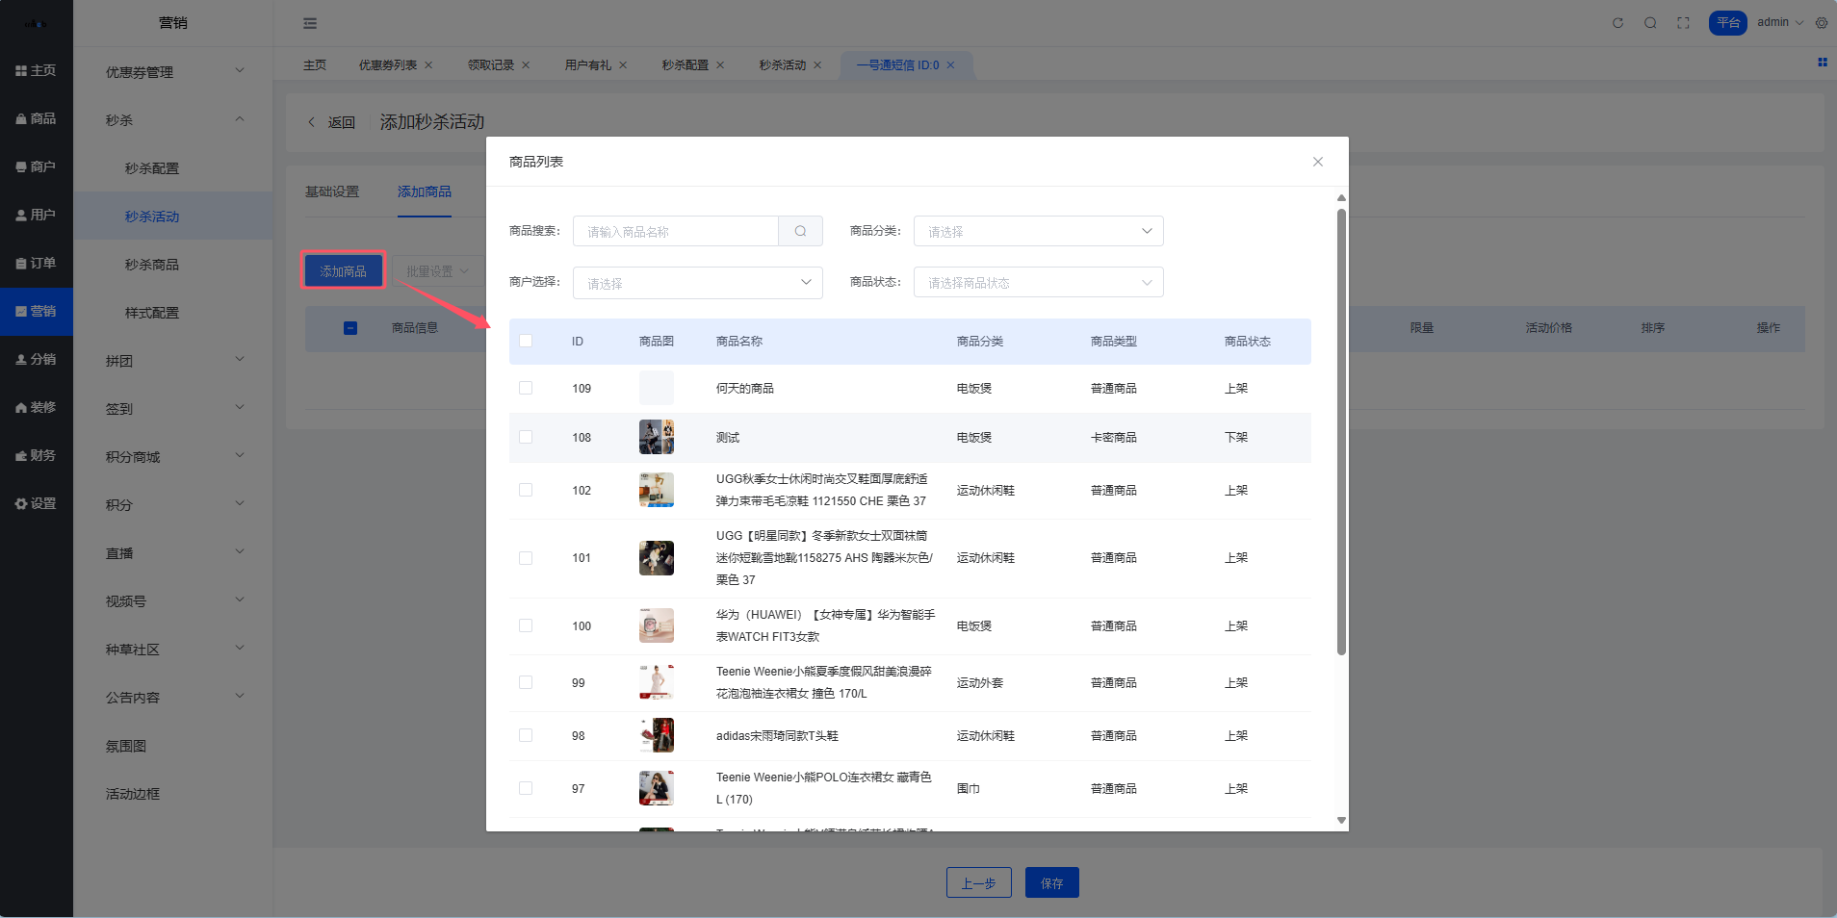Refresh the page using the reload icon
This screenshot has width=1837, height=918.
(x=1617, y=22)
